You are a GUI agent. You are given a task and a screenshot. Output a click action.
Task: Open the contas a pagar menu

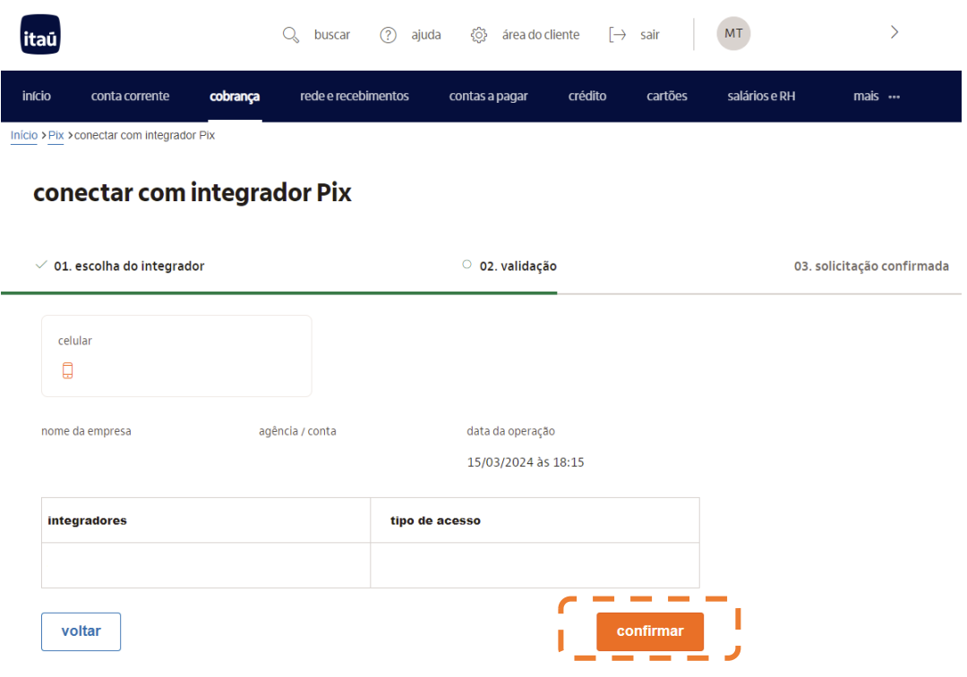[489, 96]
